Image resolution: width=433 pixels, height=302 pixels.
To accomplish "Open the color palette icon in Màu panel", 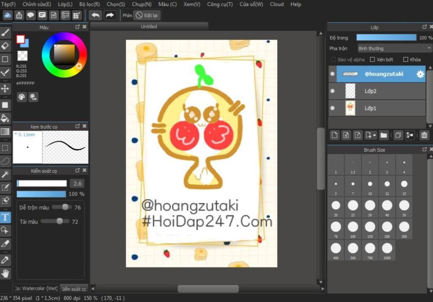I will (22, 97).
